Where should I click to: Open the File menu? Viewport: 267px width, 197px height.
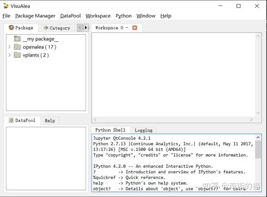click(6, 16)
